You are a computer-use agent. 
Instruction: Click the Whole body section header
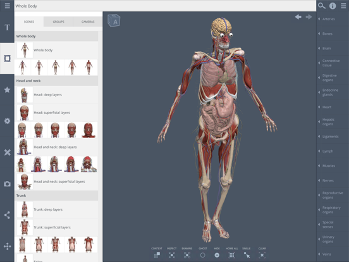click(x=56, y=36)
